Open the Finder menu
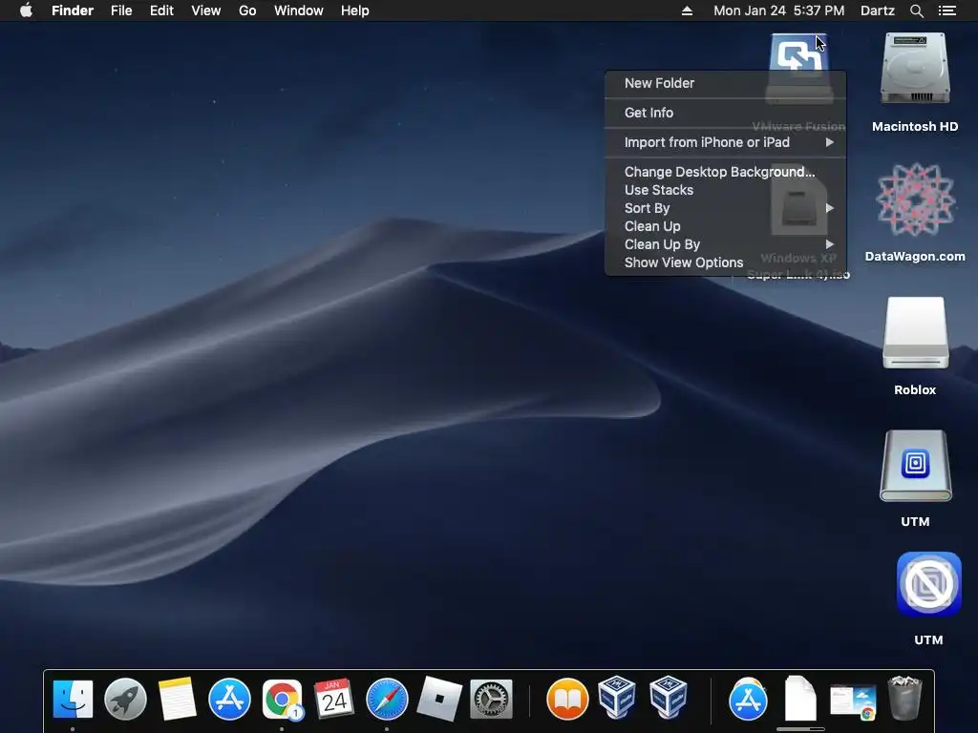The width and height of the screenshot is (978, 733). pyautogui.click(x=73, y=10)
